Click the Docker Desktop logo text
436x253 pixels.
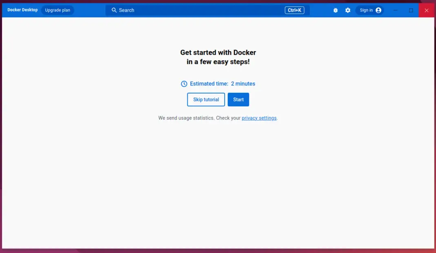[22, 10]
